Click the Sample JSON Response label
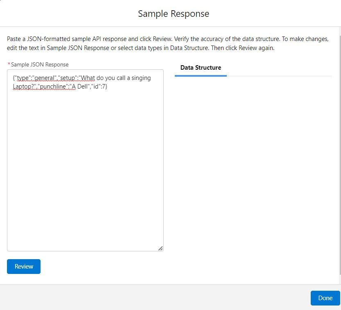This screenshot has width=341, height=310. point(40,64)
